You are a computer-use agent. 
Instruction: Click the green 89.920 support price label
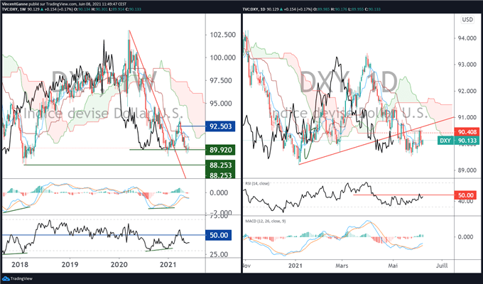(x=220, y=150)
